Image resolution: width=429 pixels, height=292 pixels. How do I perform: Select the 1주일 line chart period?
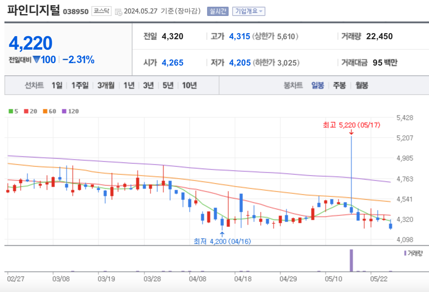click(x=80, y=85)
